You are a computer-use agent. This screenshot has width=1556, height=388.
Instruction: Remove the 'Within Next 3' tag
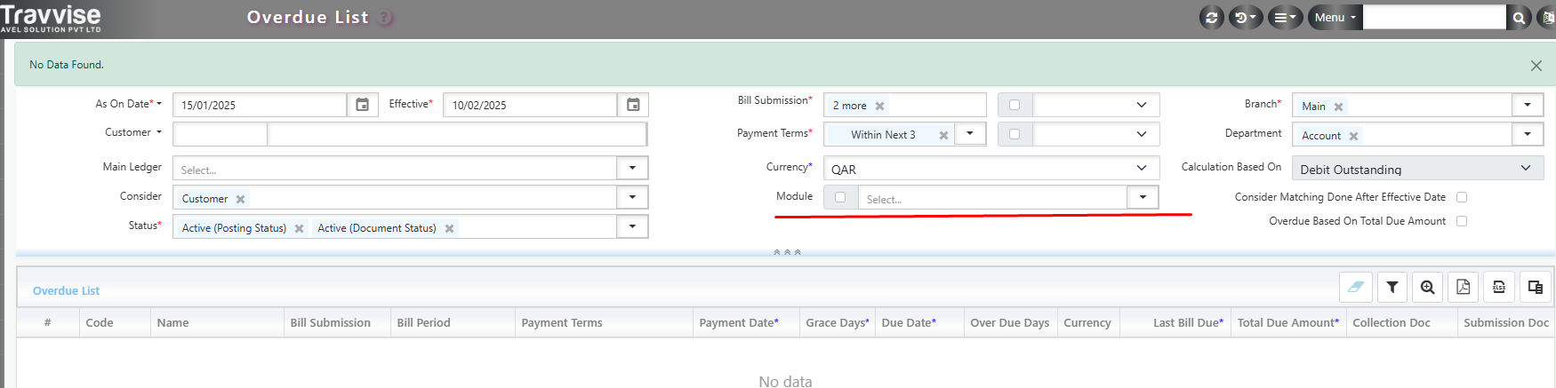[x=943, y=135]
